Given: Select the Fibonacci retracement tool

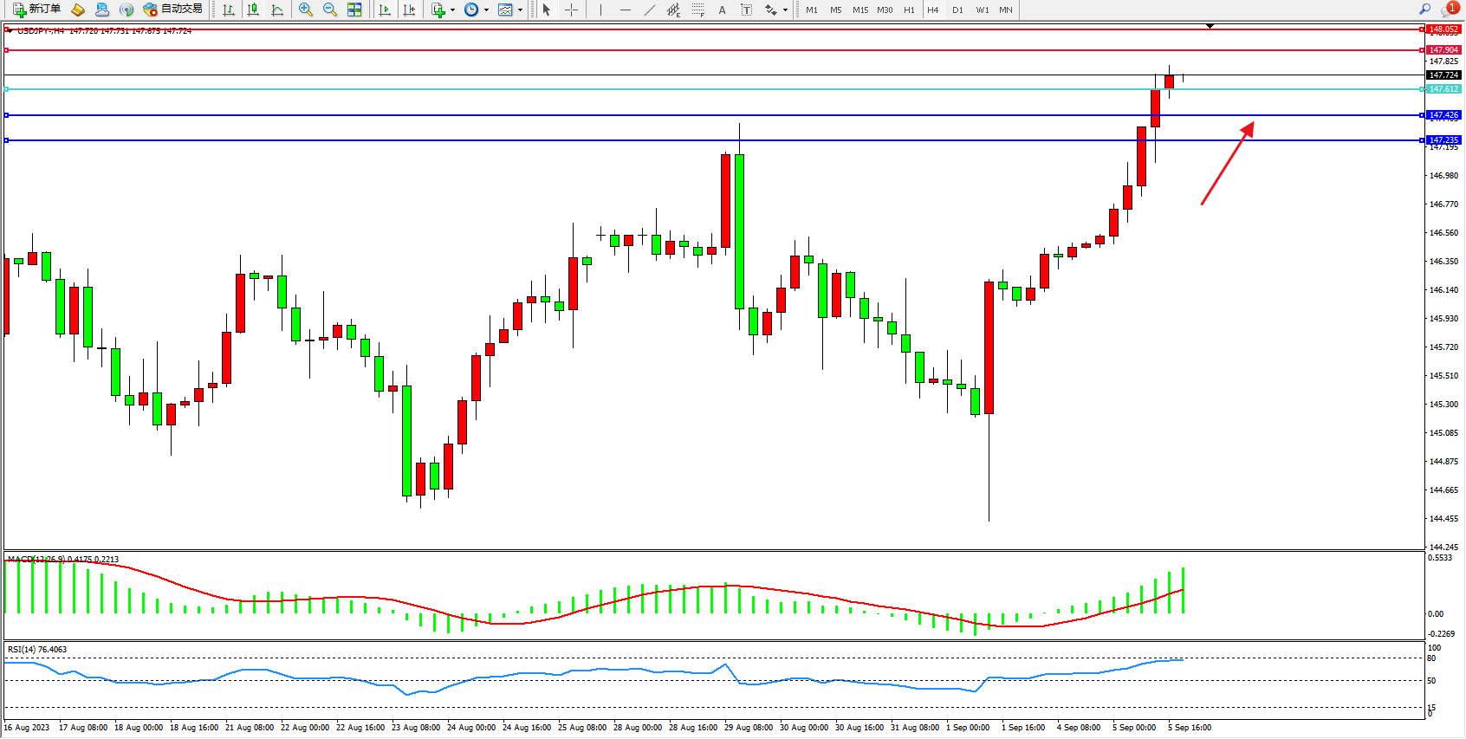Looking at the screenshot, I should [x=697, y=10].
